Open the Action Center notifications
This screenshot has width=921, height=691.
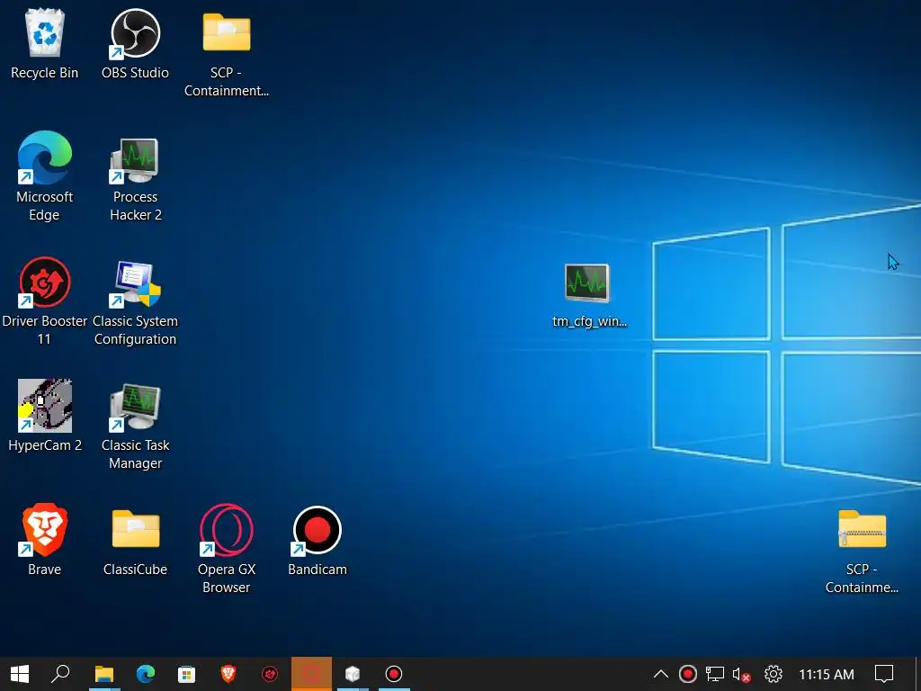point(884,674)
